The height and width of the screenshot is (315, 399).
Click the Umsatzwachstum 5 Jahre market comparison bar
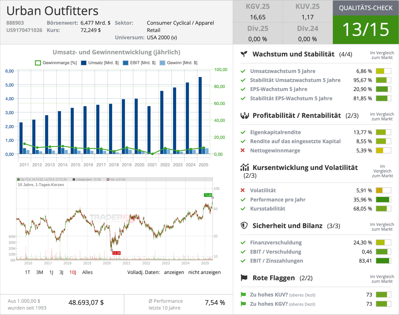[x=383, y=71]
